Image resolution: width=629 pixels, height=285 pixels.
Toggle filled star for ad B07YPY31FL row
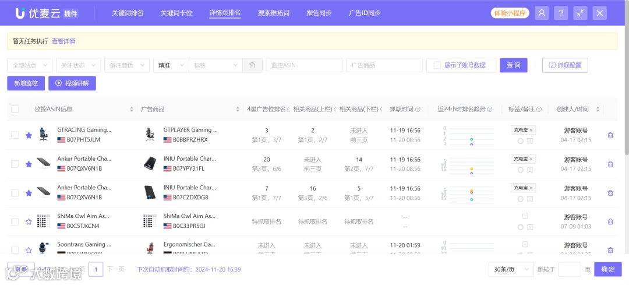(x=29, y=164)
